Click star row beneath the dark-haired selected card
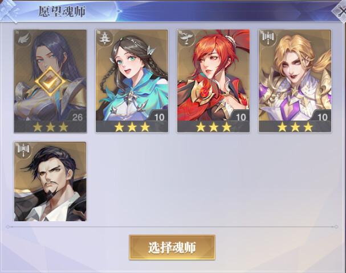Image resolution: width=346 pixels, height=273 pixels. [50, 127]
